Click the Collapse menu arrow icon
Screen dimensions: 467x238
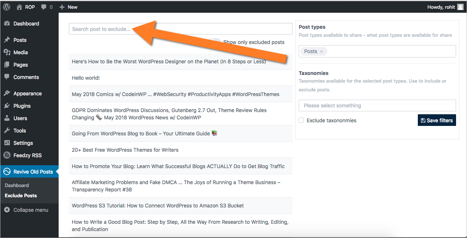7,210
